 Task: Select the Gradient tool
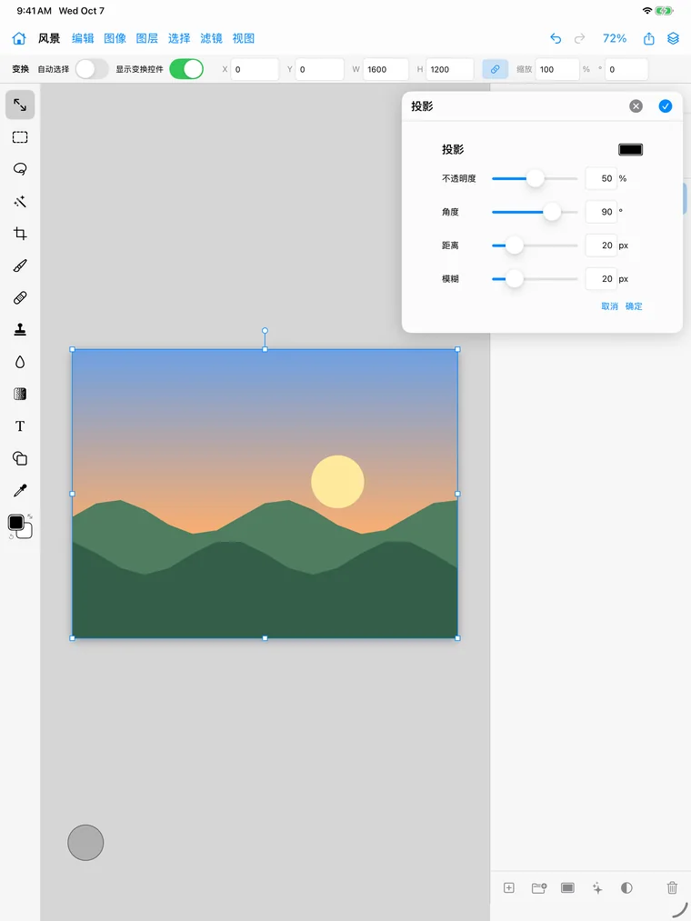20,394
